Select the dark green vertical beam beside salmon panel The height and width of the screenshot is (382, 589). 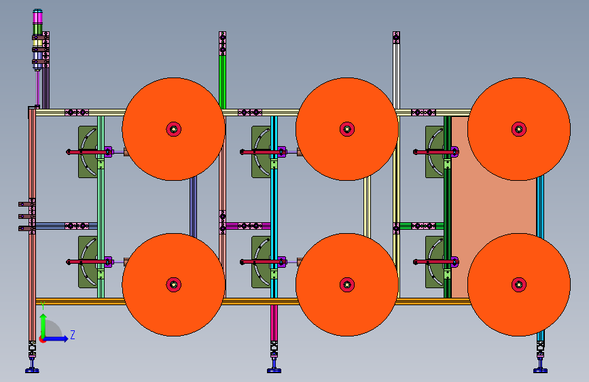click(447, 207)
